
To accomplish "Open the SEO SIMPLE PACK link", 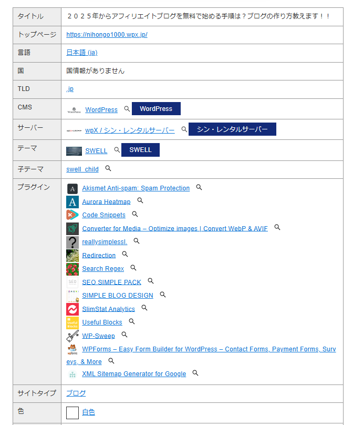I will tap(112, 282).
